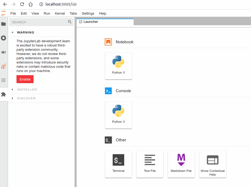Create a new Text File
Viewport: 251px width, 187px height.
click(x=150, y=164)
